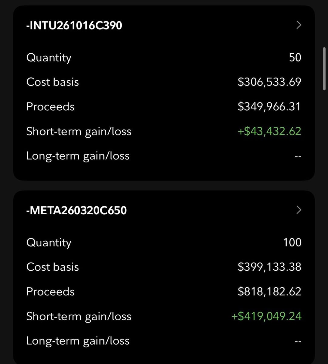Click the vertical scrollbar thumb
The image size is (328, 364).
point(324,68)
